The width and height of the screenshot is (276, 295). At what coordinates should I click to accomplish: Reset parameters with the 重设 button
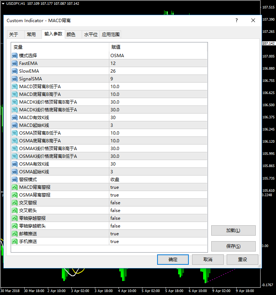click(243, 260)
